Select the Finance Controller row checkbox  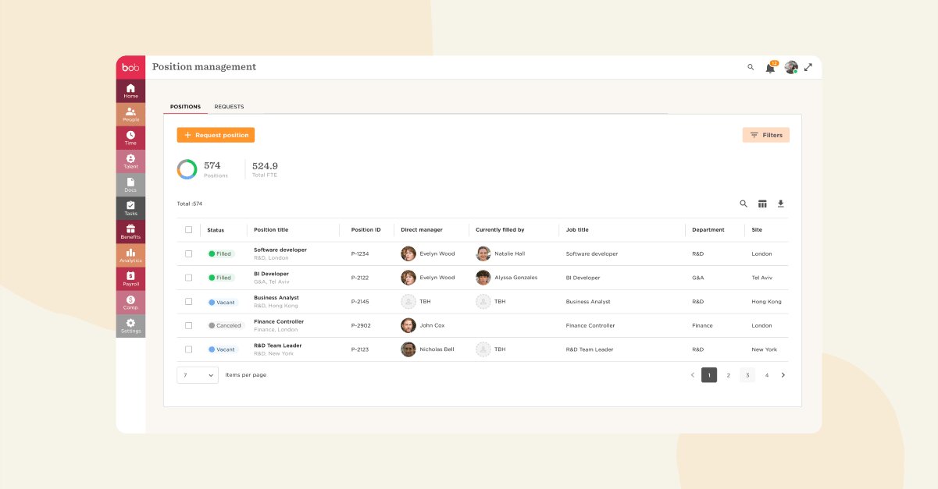188,325
